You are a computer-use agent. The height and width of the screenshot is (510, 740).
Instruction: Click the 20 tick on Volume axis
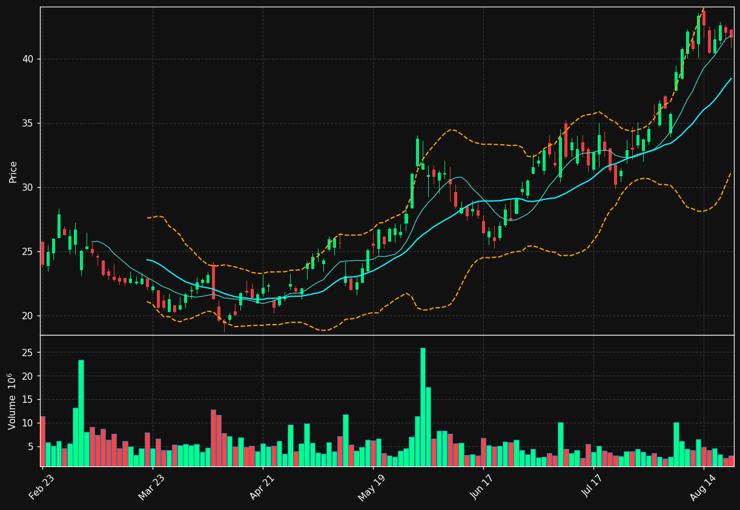coord(29,376)
